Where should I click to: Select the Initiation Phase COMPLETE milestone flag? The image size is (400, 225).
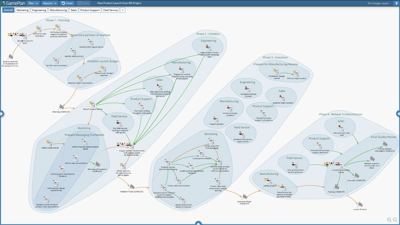click(132, 187)
